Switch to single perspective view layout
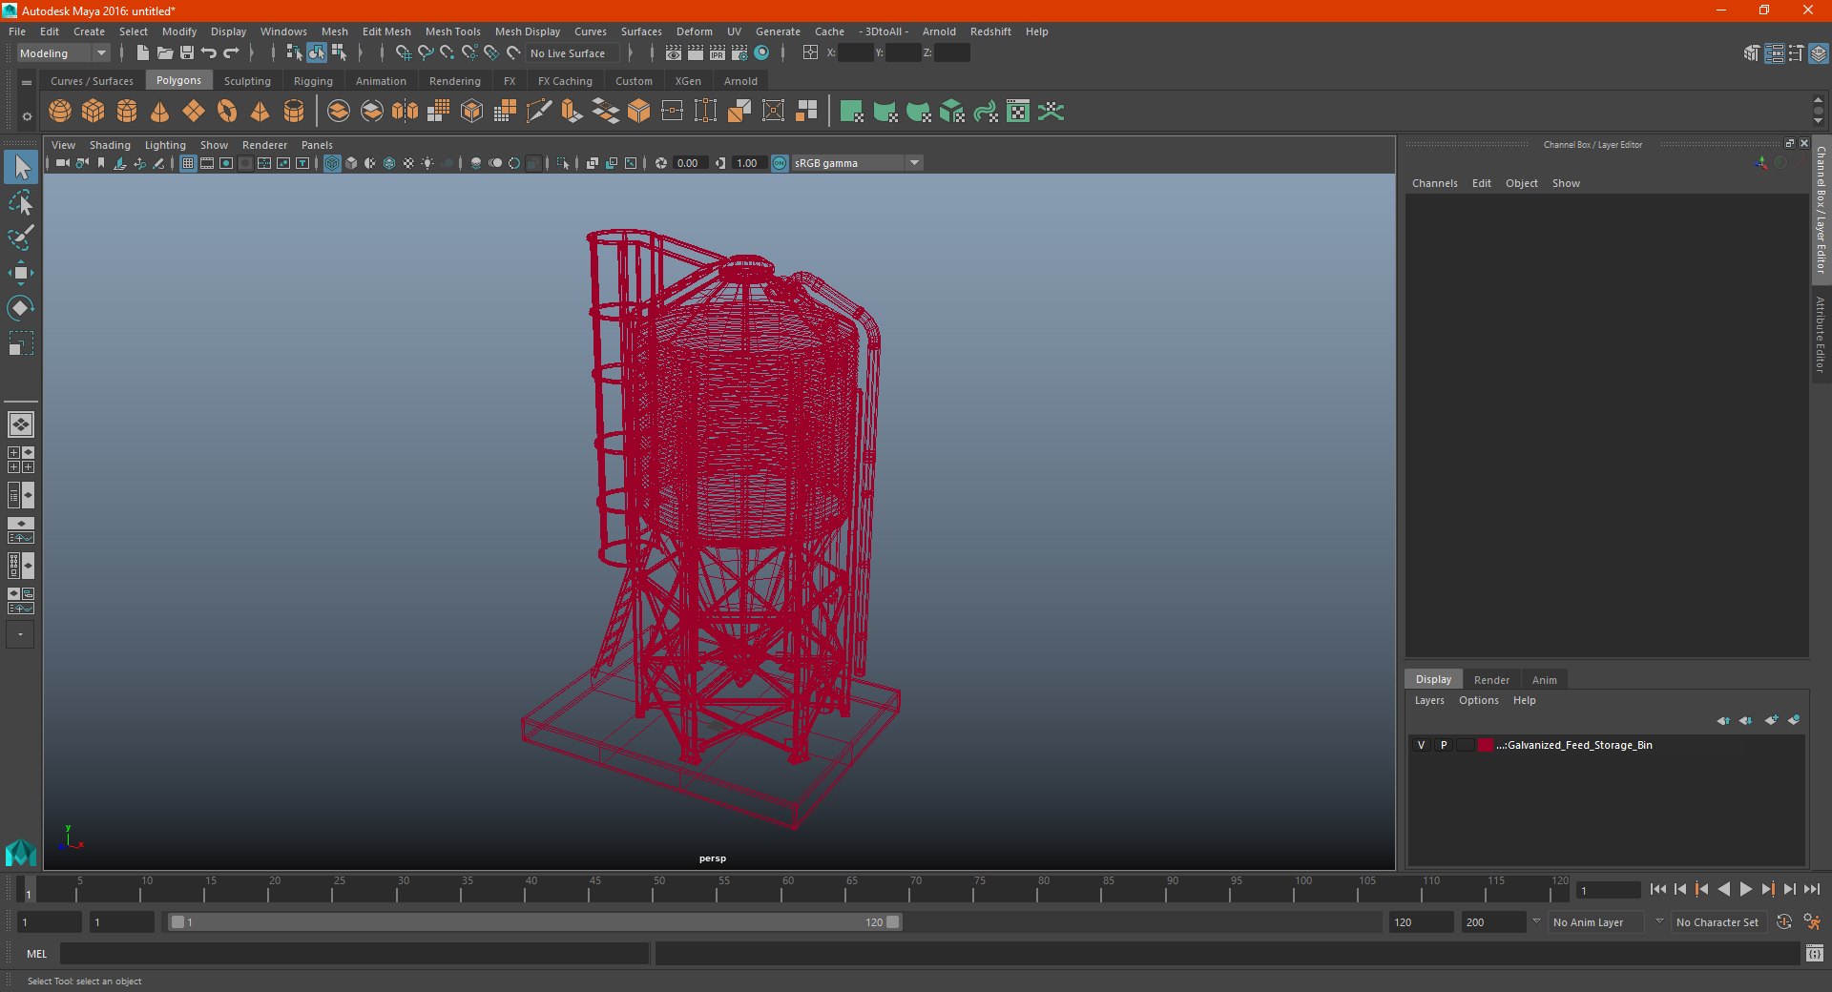 click(x=21, y=424)
